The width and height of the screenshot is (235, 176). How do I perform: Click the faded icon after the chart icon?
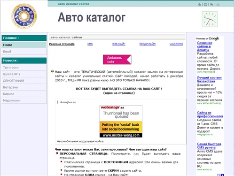[218, 4]
